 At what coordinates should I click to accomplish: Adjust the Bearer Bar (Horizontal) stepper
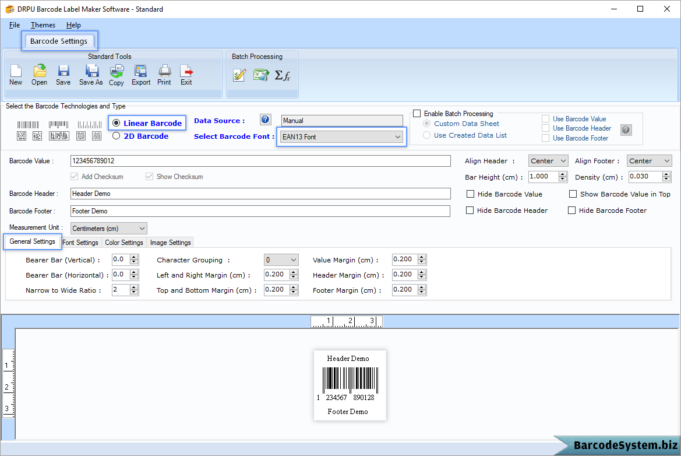point(134,275)
